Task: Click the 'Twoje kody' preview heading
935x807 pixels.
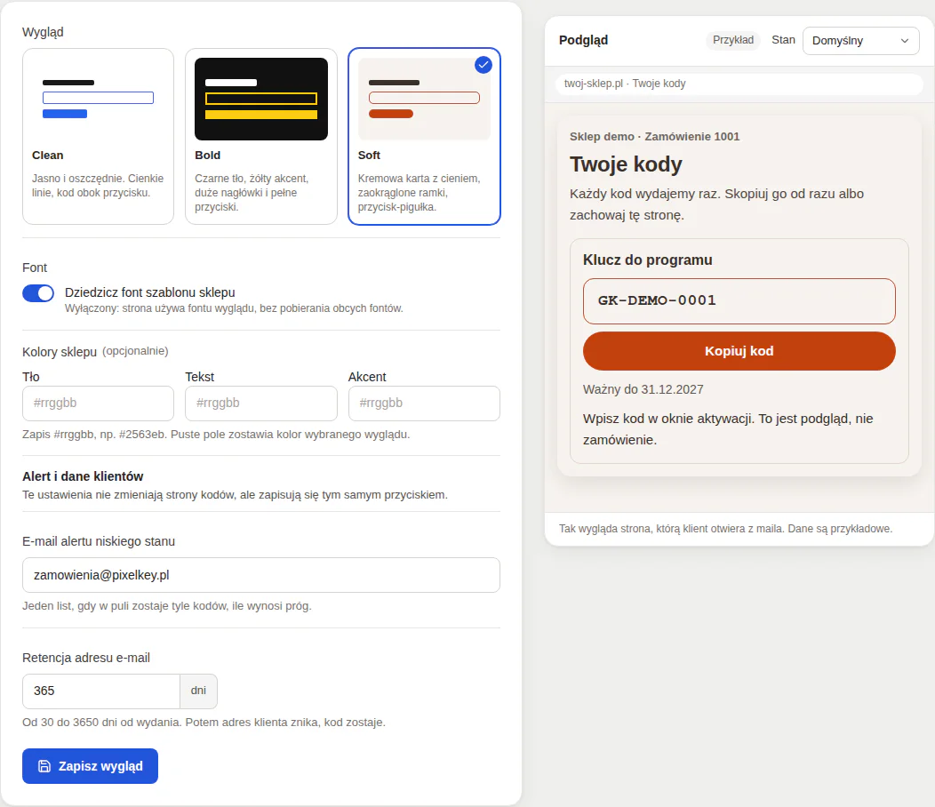Action: click(626, 164)
